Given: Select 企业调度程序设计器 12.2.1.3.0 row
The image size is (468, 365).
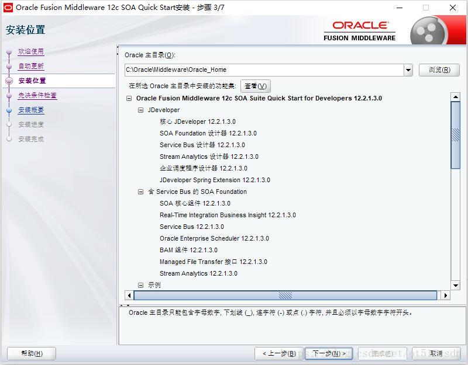Looking at the screenshot, I should tap(203, 168).
